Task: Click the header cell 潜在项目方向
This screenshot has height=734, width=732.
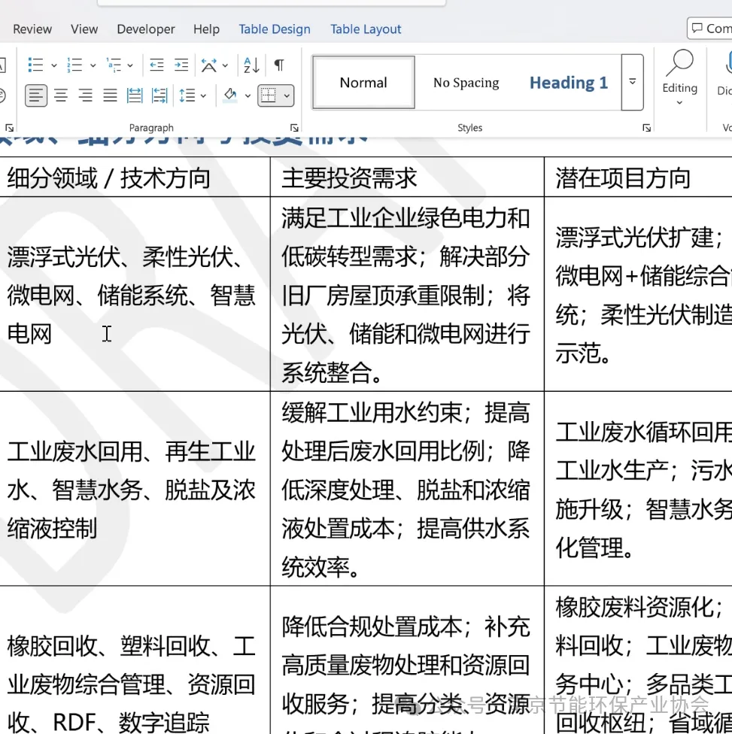Action: (x=623, y=178)
